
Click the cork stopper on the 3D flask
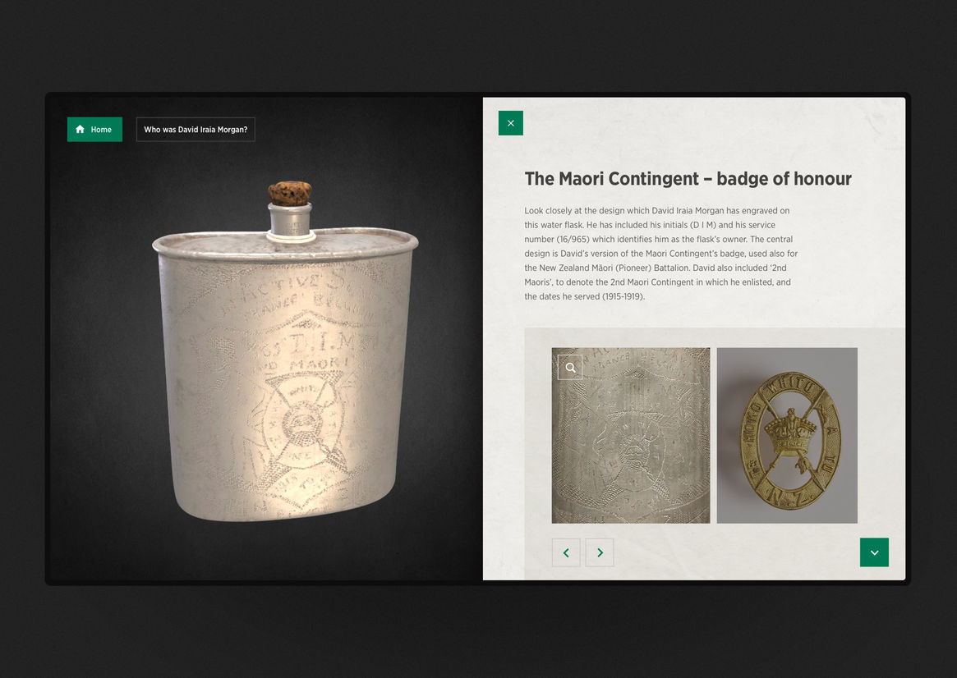click(290, 193)
